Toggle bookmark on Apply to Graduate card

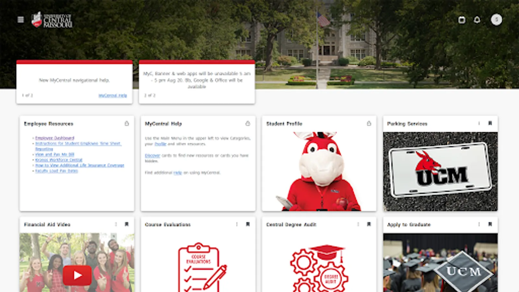click(x=490, y=224)
